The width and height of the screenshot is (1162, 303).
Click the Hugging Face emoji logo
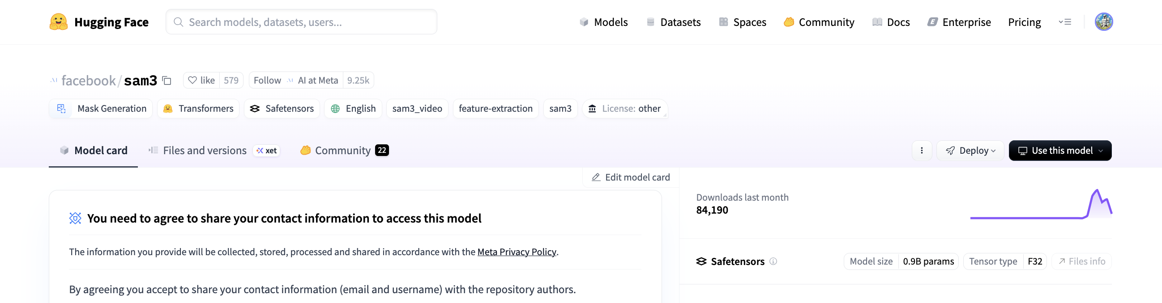point(59,21)
